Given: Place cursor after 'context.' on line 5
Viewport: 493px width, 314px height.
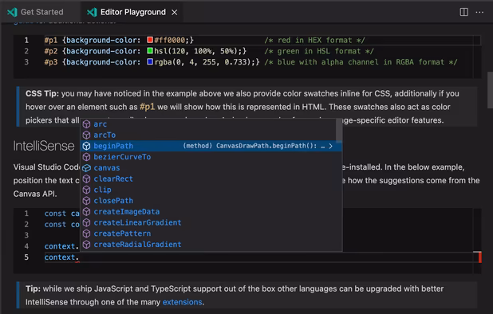Looking at the screenshot, I should coord(79,257).
